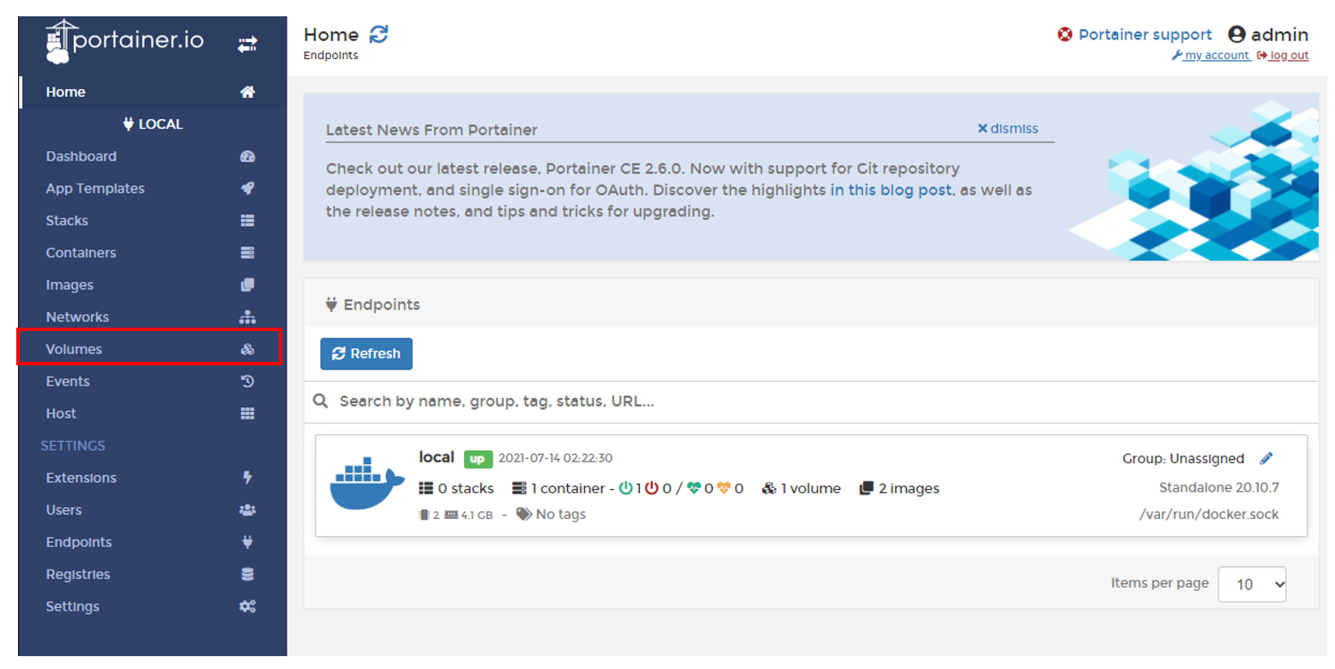
Task: Open App Templates in the sidebar
Action: [x=153, y=189]
